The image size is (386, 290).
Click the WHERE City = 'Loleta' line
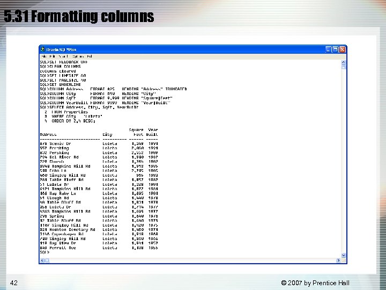73,117
